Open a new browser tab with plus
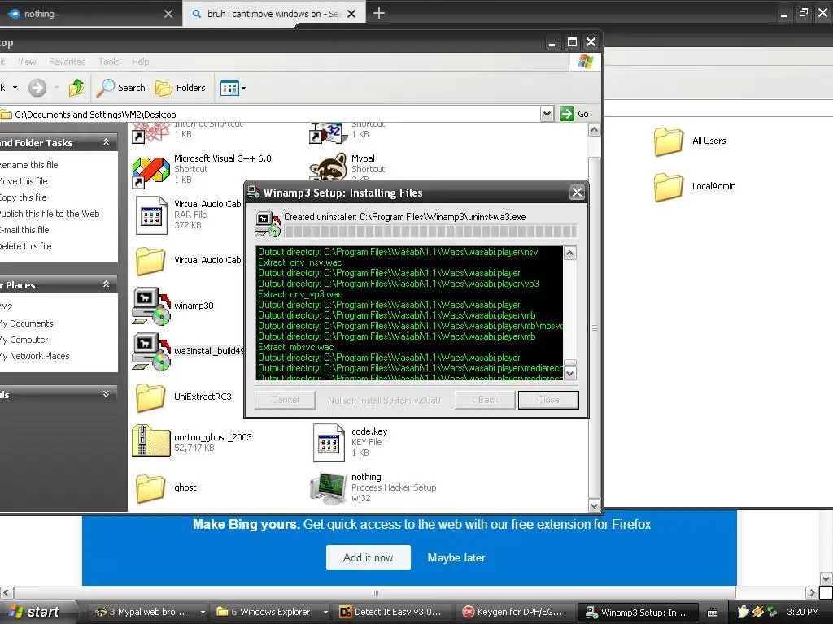This screenshot has height=624, width=833. (379, 13)
